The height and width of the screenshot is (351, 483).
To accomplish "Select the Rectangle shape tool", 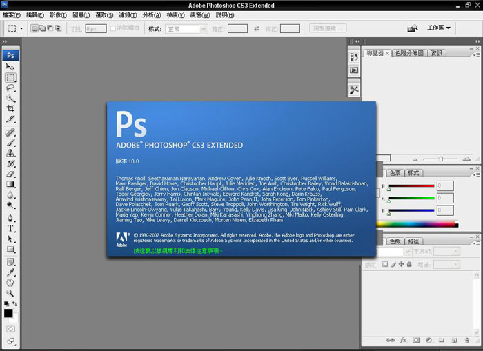I will click(10, 249).
